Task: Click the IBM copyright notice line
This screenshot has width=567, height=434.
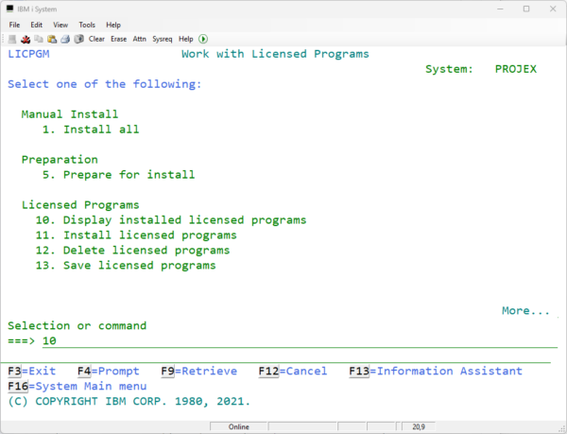Action: click(129, 402)
